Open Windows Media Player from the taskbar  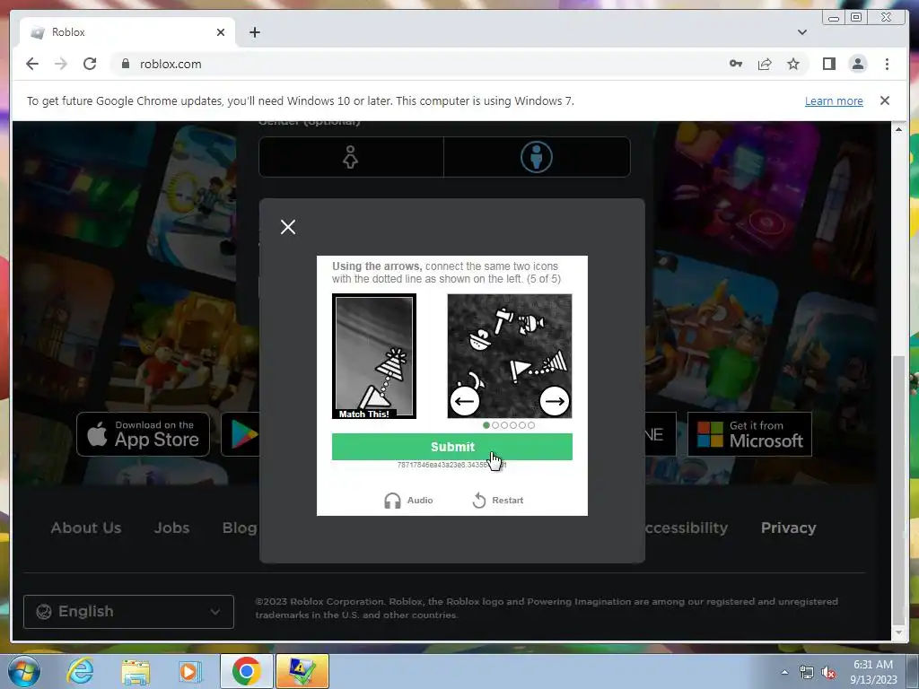[x=189, y=671]
